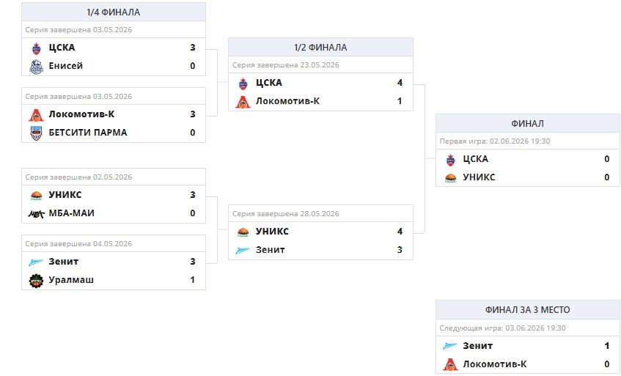621x376 pixels.
Task: Click the CSKA logo in the quarterfinal
Action: [36, 48]
